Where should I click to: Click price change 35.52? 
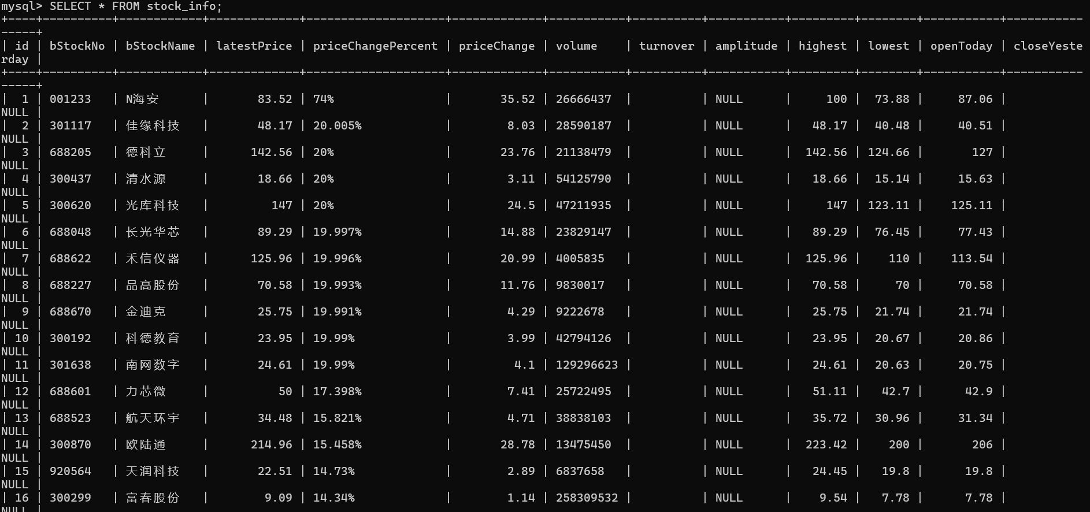point(518,99)
